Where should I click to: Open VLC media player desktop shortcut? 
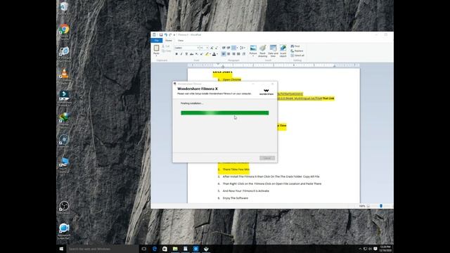click(x=64, y=74)
